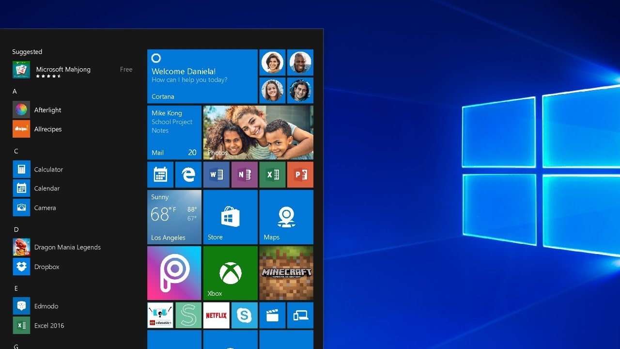Open the Store tile

230,217
